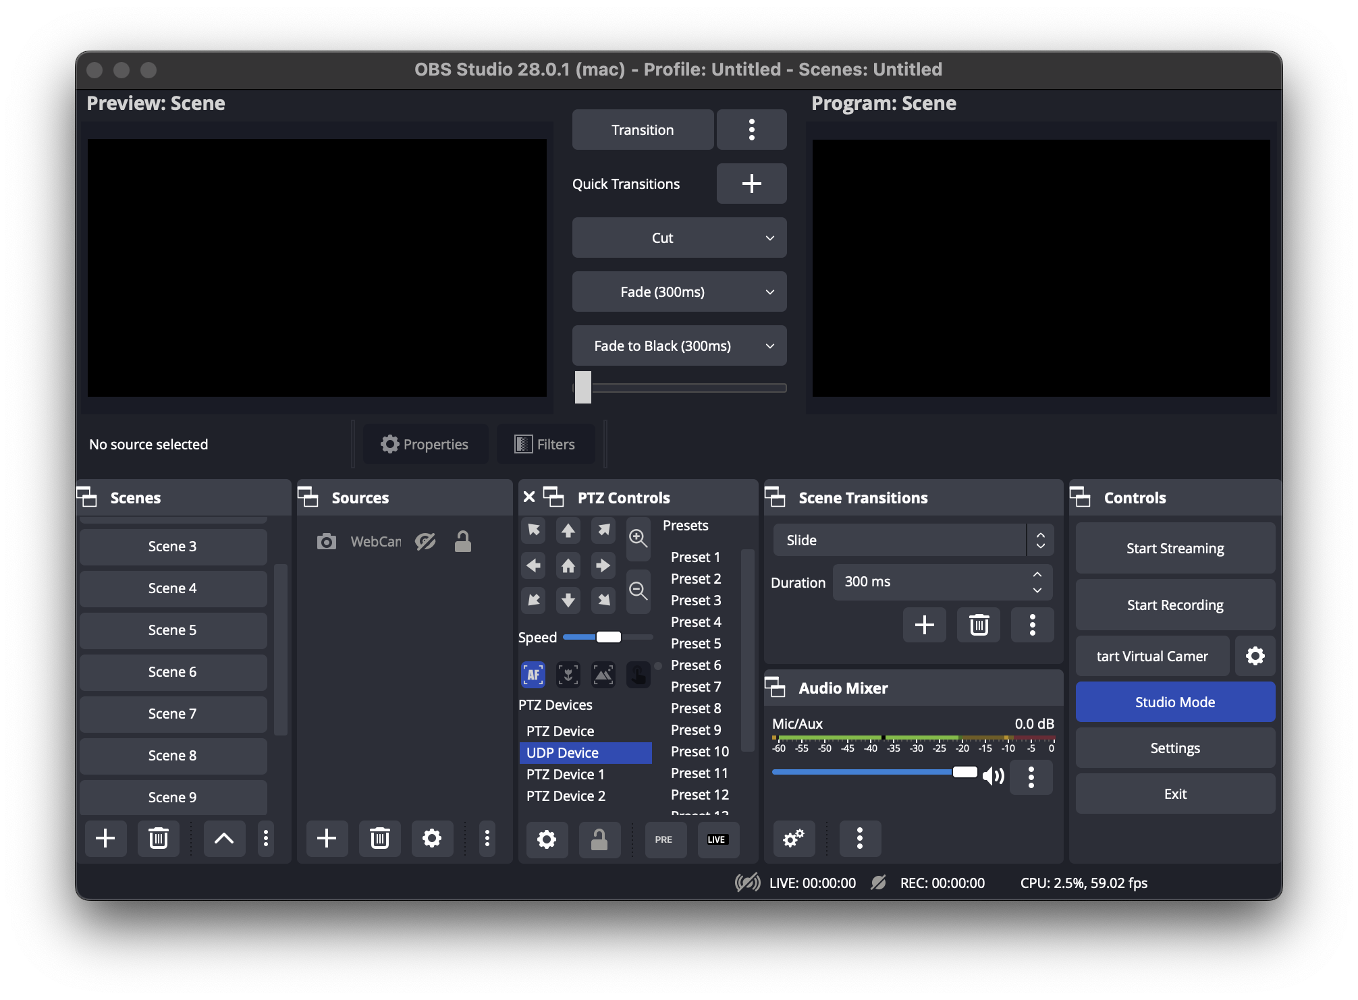Select PTZ Device 1 in devices list
1358x1000 pixels.
click(566, 775)
